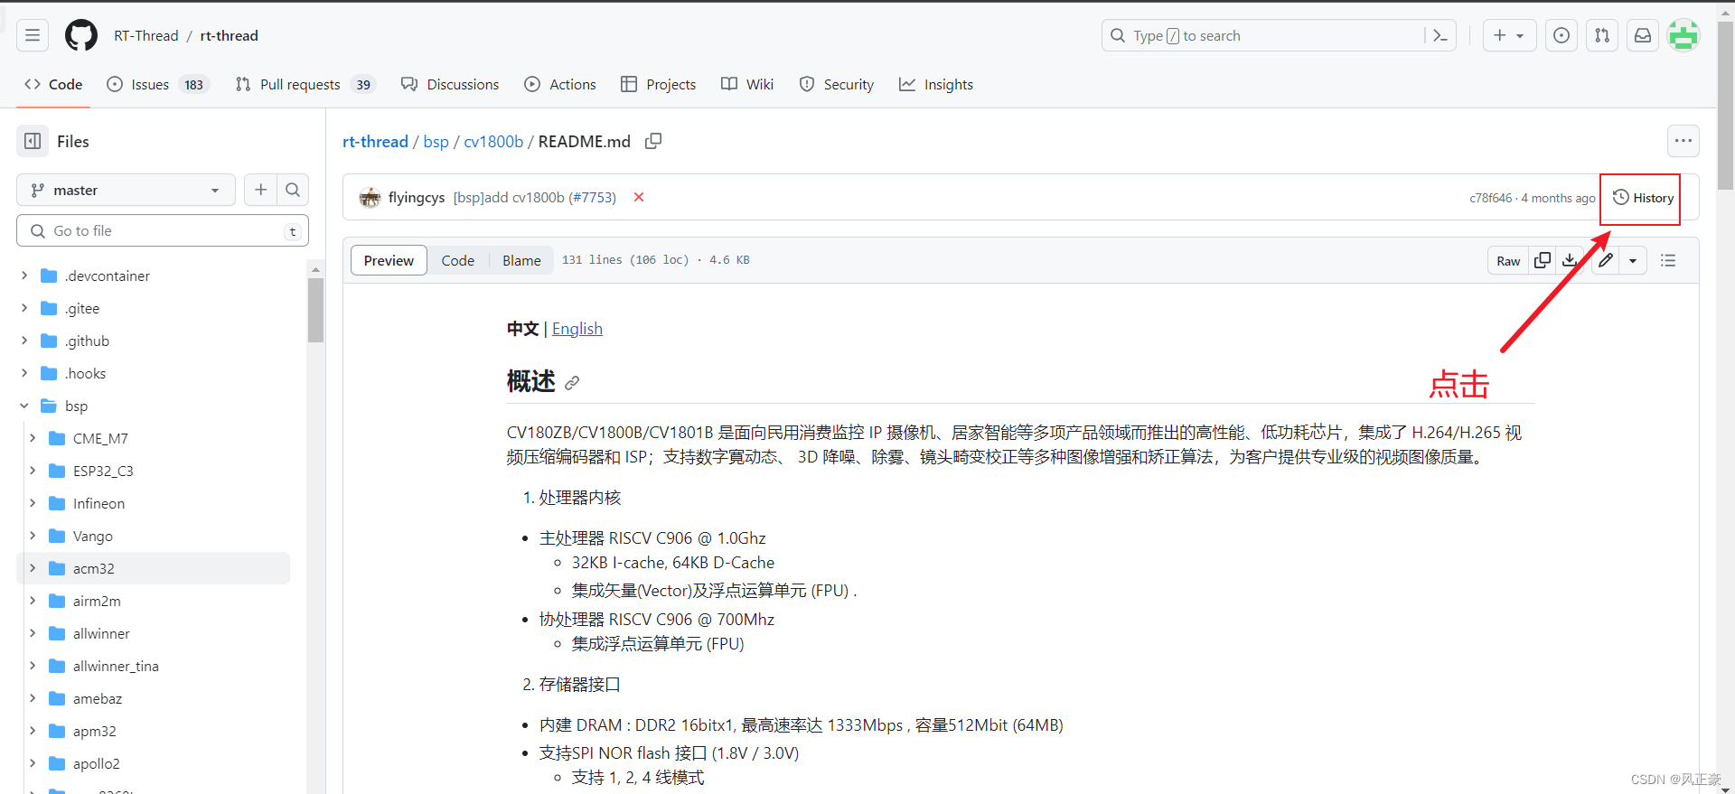The width and height of the screenshot is (1735, 794).
Task: Open the notifications inbox icon
Action: click(1643, 35)
